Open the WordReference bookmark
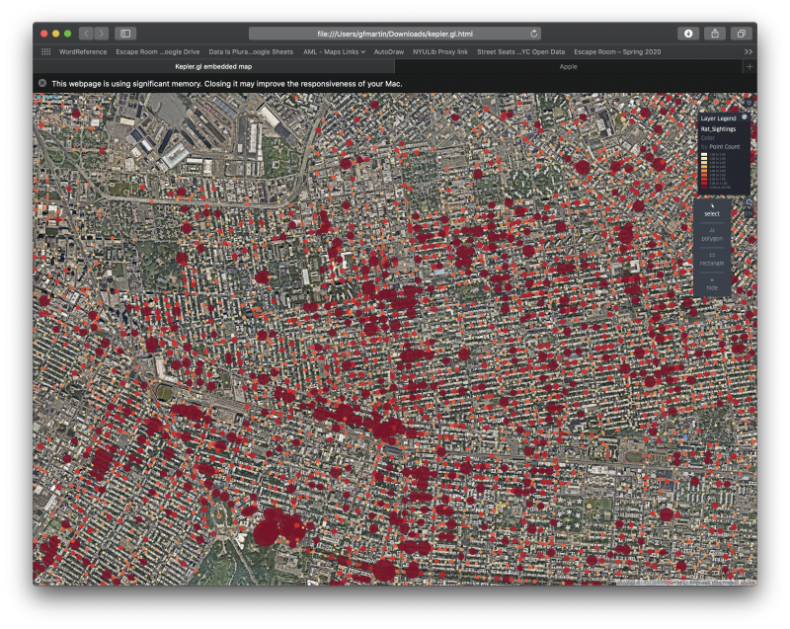790x629 pixels. point(84,51)
